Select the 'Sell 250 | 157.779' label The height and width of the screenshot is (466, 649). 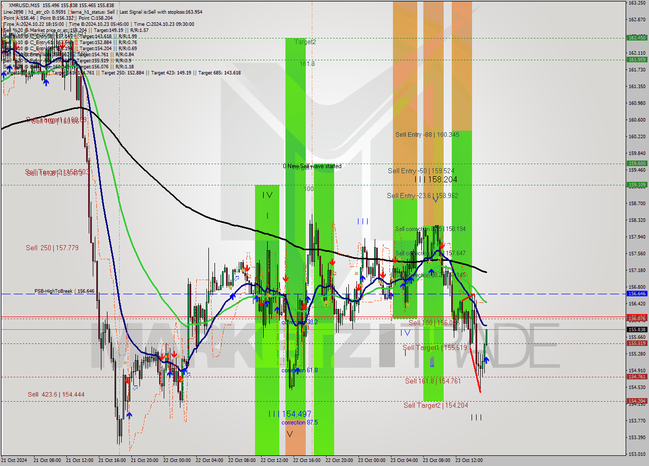click(x=52, y=248)
